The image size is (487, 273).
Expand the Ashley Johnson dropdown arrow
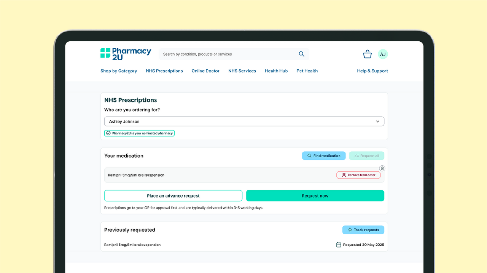coord(377,122)
